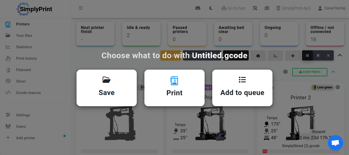Image resolution: width=349 pixels, height=155 pixels.
Task: Open the terminal console icon button
Action: pos(276,55)
